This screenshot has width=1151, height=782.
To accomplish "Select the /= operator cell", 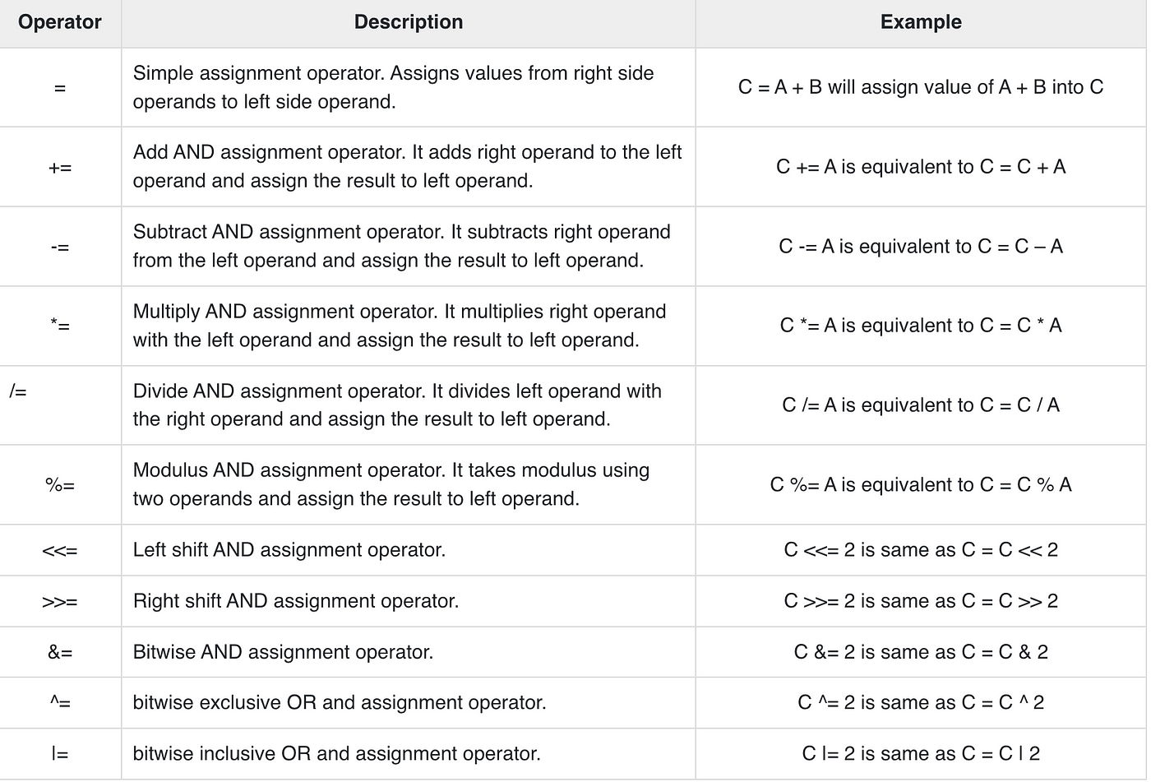I will pyautogui.click(x=60, y=405).
